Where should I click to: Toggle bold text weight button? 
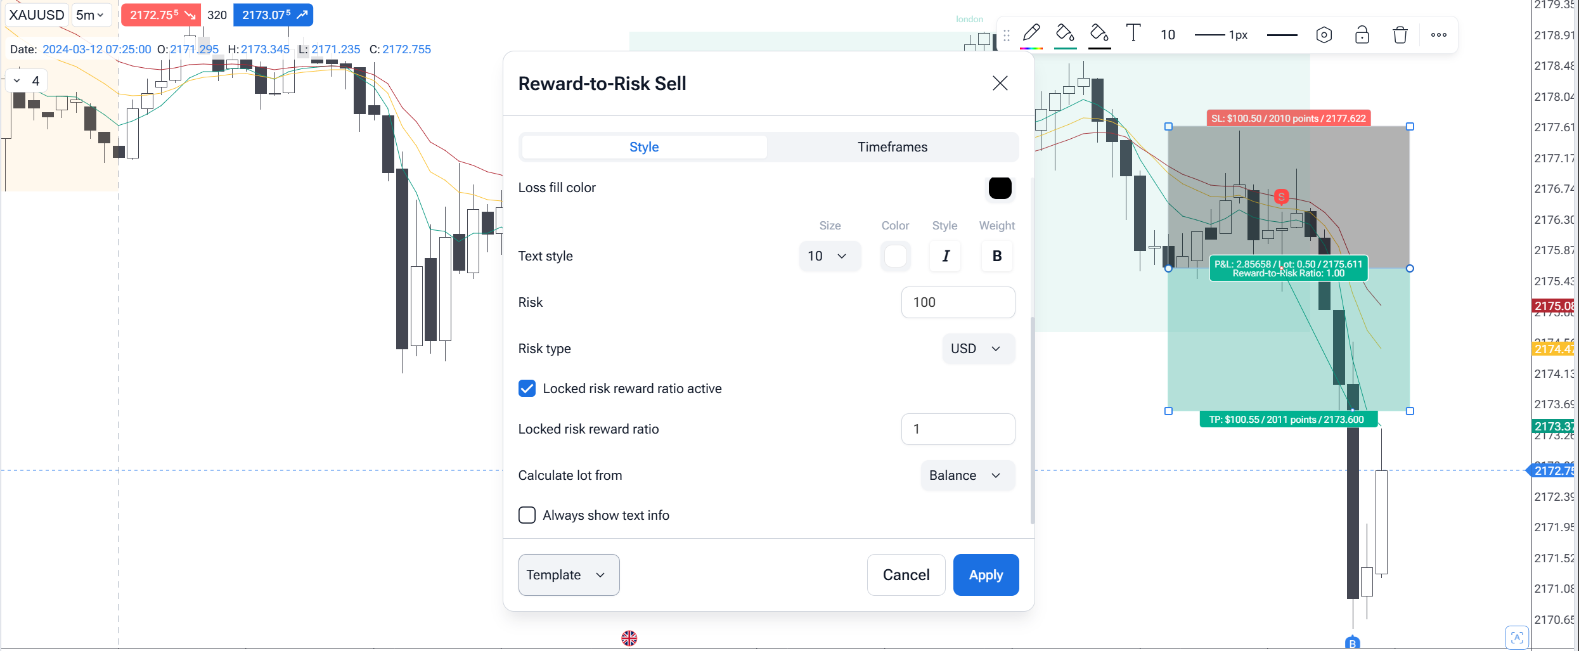point(996,256)
